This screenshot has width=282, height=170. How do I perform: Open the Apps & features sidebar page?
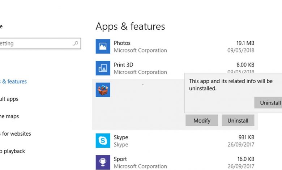pyautogui.click(x=14, y=82)
